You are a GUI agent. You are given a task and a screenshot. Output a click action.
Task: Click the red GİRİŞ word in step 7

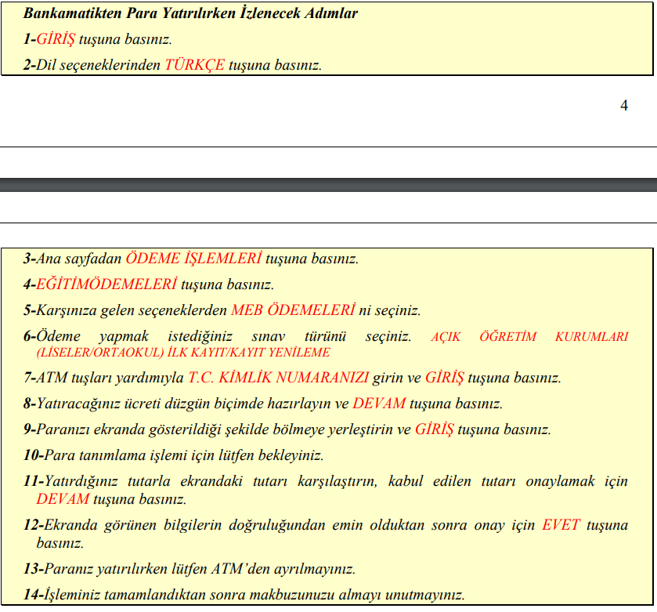click(x=444, y=378)
